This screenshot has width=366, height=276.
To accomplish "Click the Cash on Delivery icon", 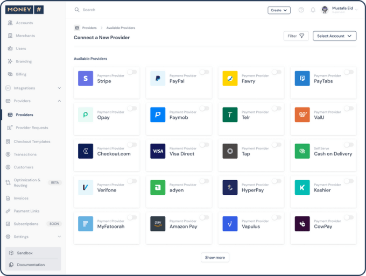I will pos(302,151).
